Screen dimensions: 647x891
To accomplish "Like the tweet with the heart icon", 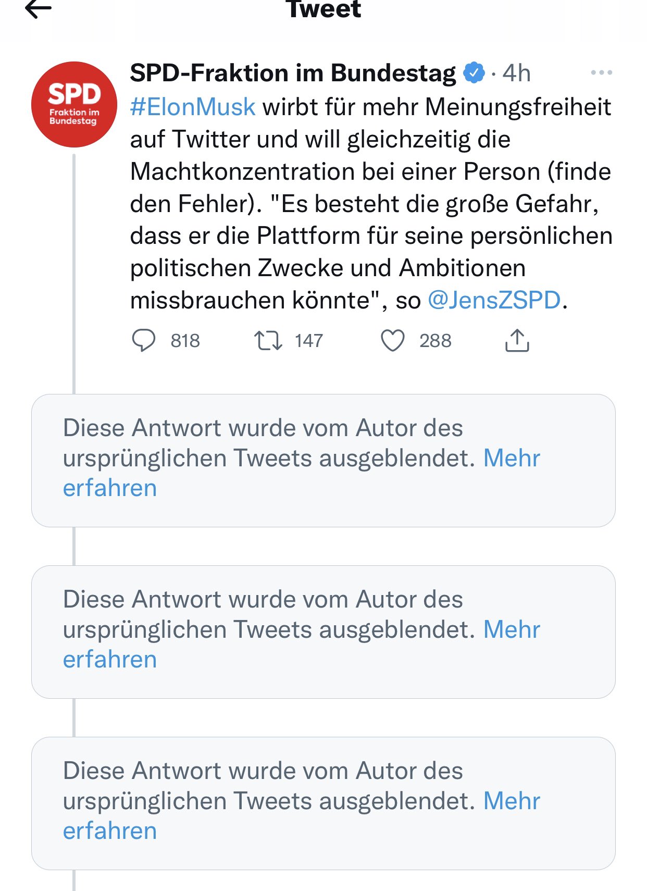I will coord(392,341).
